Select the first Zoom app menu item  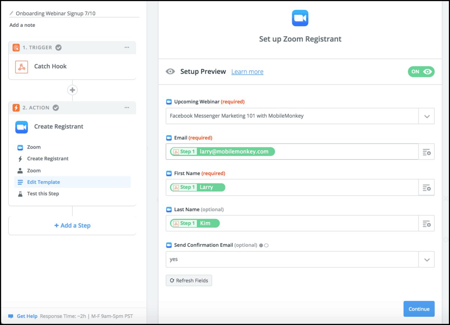tap(72, 147)
